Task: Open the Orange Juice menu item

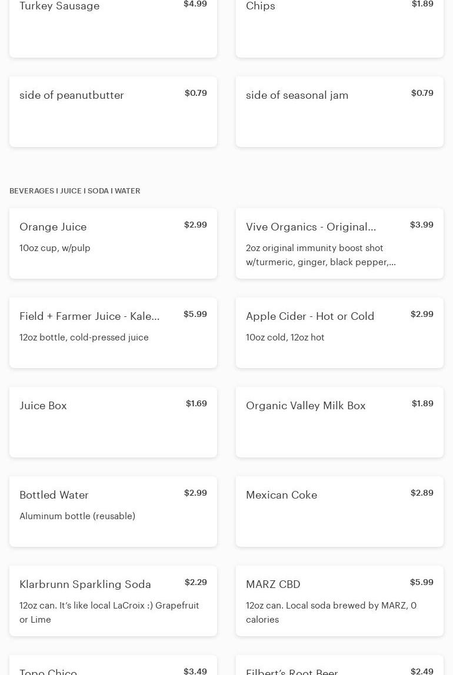Action: (x=113, y=243)
